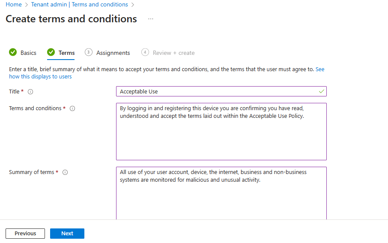Viewport: 388px width, 243px height.
Task: Click the green checkmark beside Terms step
Action: click(x=51, y=53)
